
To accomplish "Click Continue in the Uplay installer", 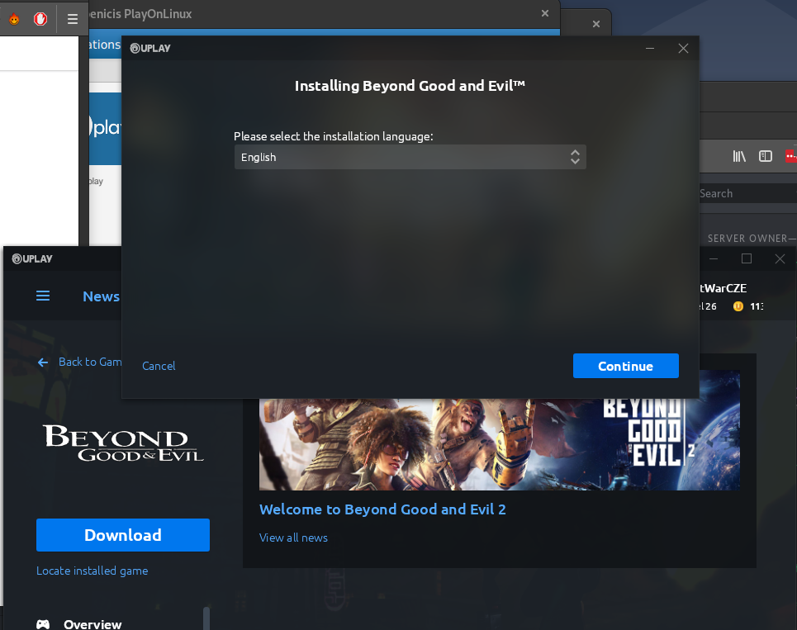I will pos(626,366).
